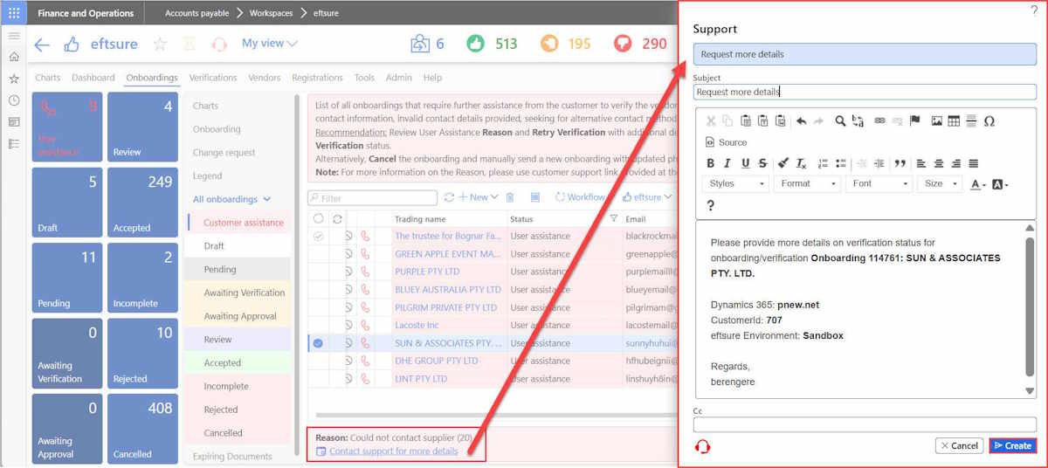Open the Admin tab

[399, 78]
